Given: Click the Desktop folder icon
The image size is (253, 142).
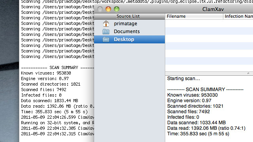Looking at the screenshot, I should coord(106,39).
